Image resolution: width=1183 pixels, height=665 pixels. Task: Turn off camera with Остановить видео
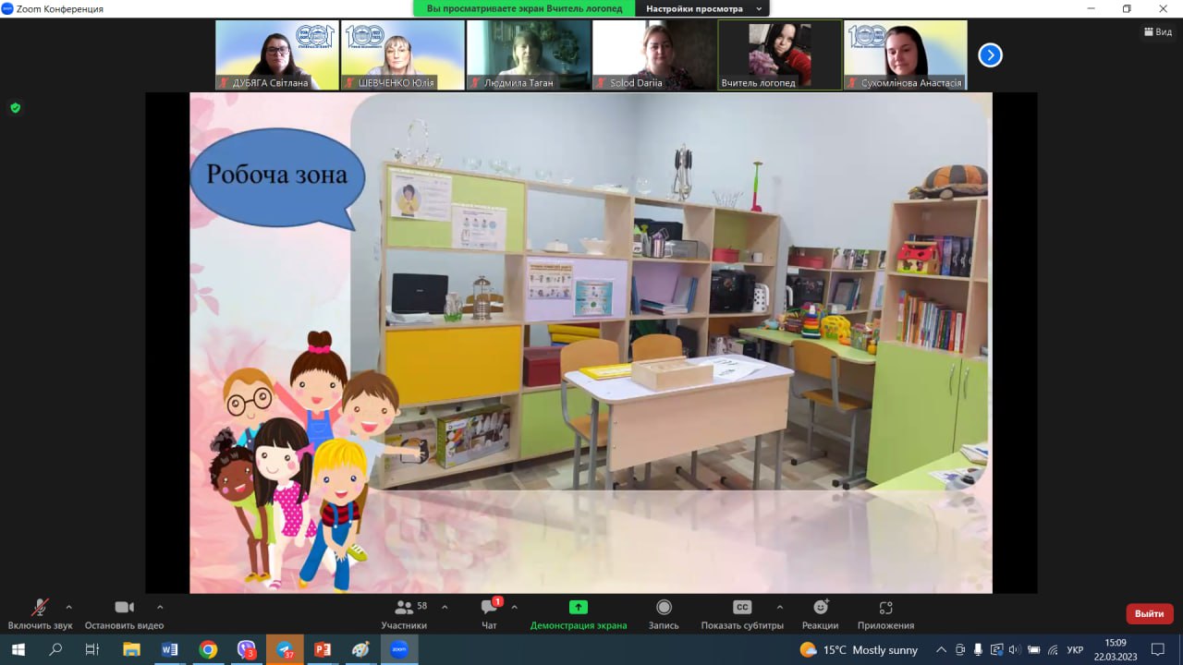click(x=124, y=613)
